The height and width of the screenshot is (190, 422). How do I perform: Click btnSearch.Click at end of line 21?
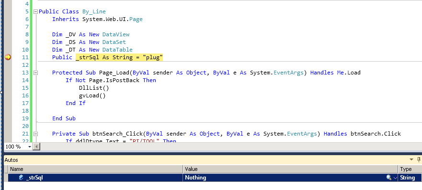pos(376,134)
